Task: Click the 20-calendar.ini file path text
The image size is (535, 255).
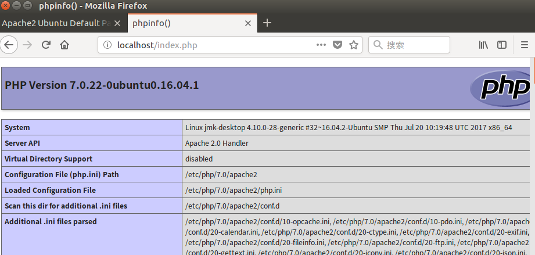Action: 223,232
